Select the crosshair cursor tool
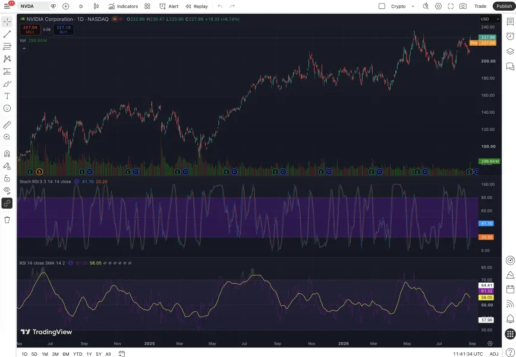Image resolution: width=516 pixels, height=357 pixels. click(x=7, y=22)
